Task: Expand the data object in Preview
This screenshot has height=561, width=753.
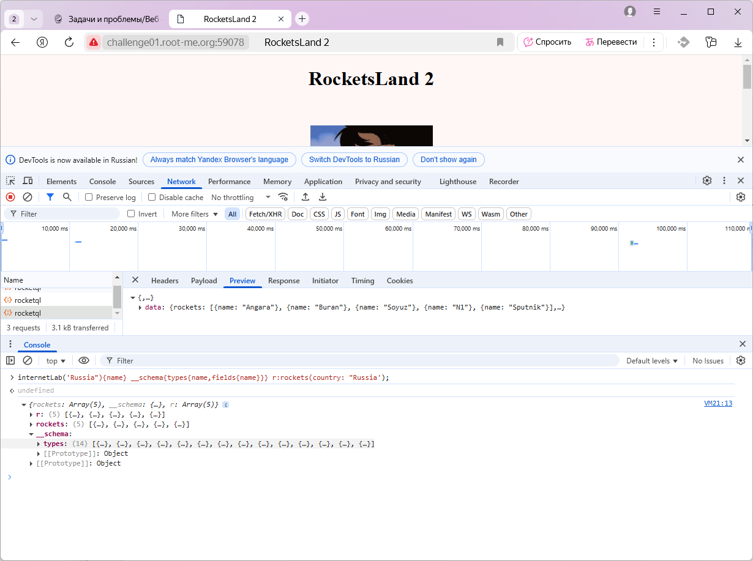Action: click(x=141, y=307)
